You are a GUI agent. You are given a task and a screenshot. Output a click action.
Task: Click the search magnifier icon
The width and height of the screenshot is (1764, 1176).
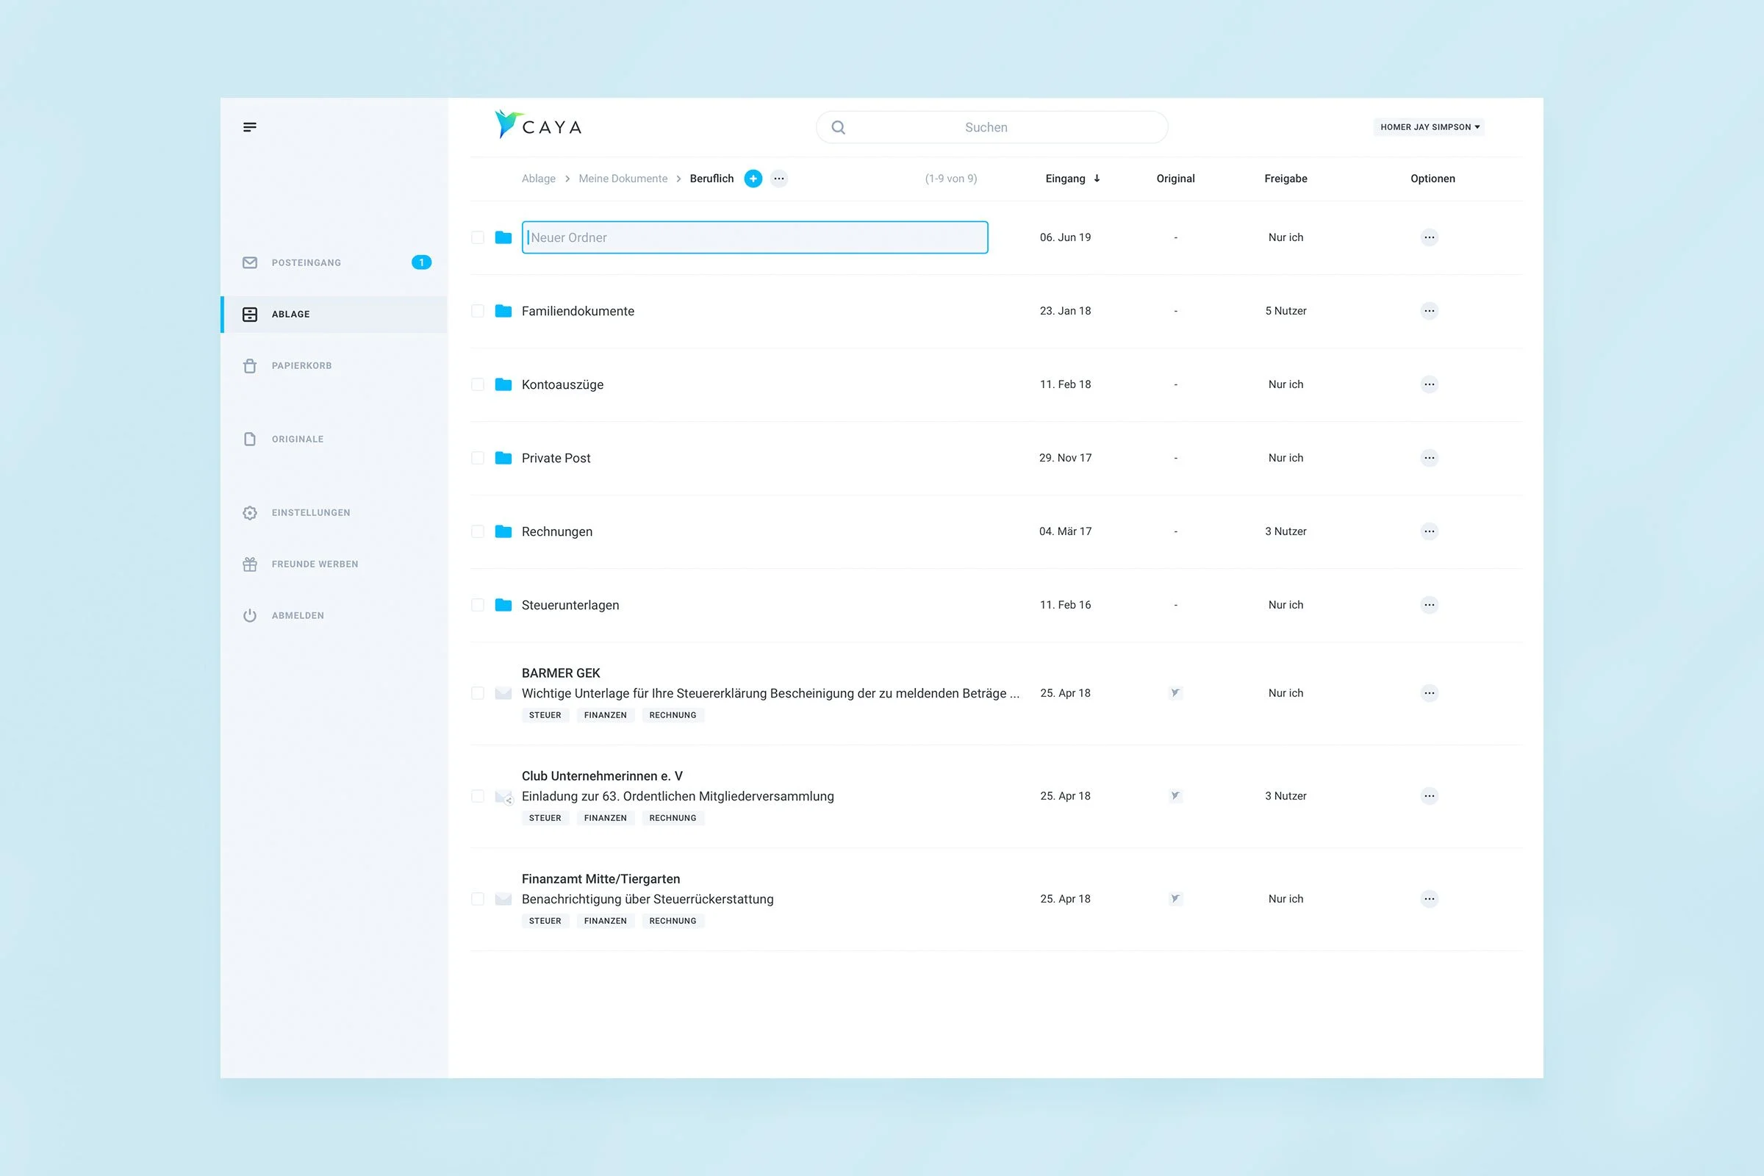839,127
